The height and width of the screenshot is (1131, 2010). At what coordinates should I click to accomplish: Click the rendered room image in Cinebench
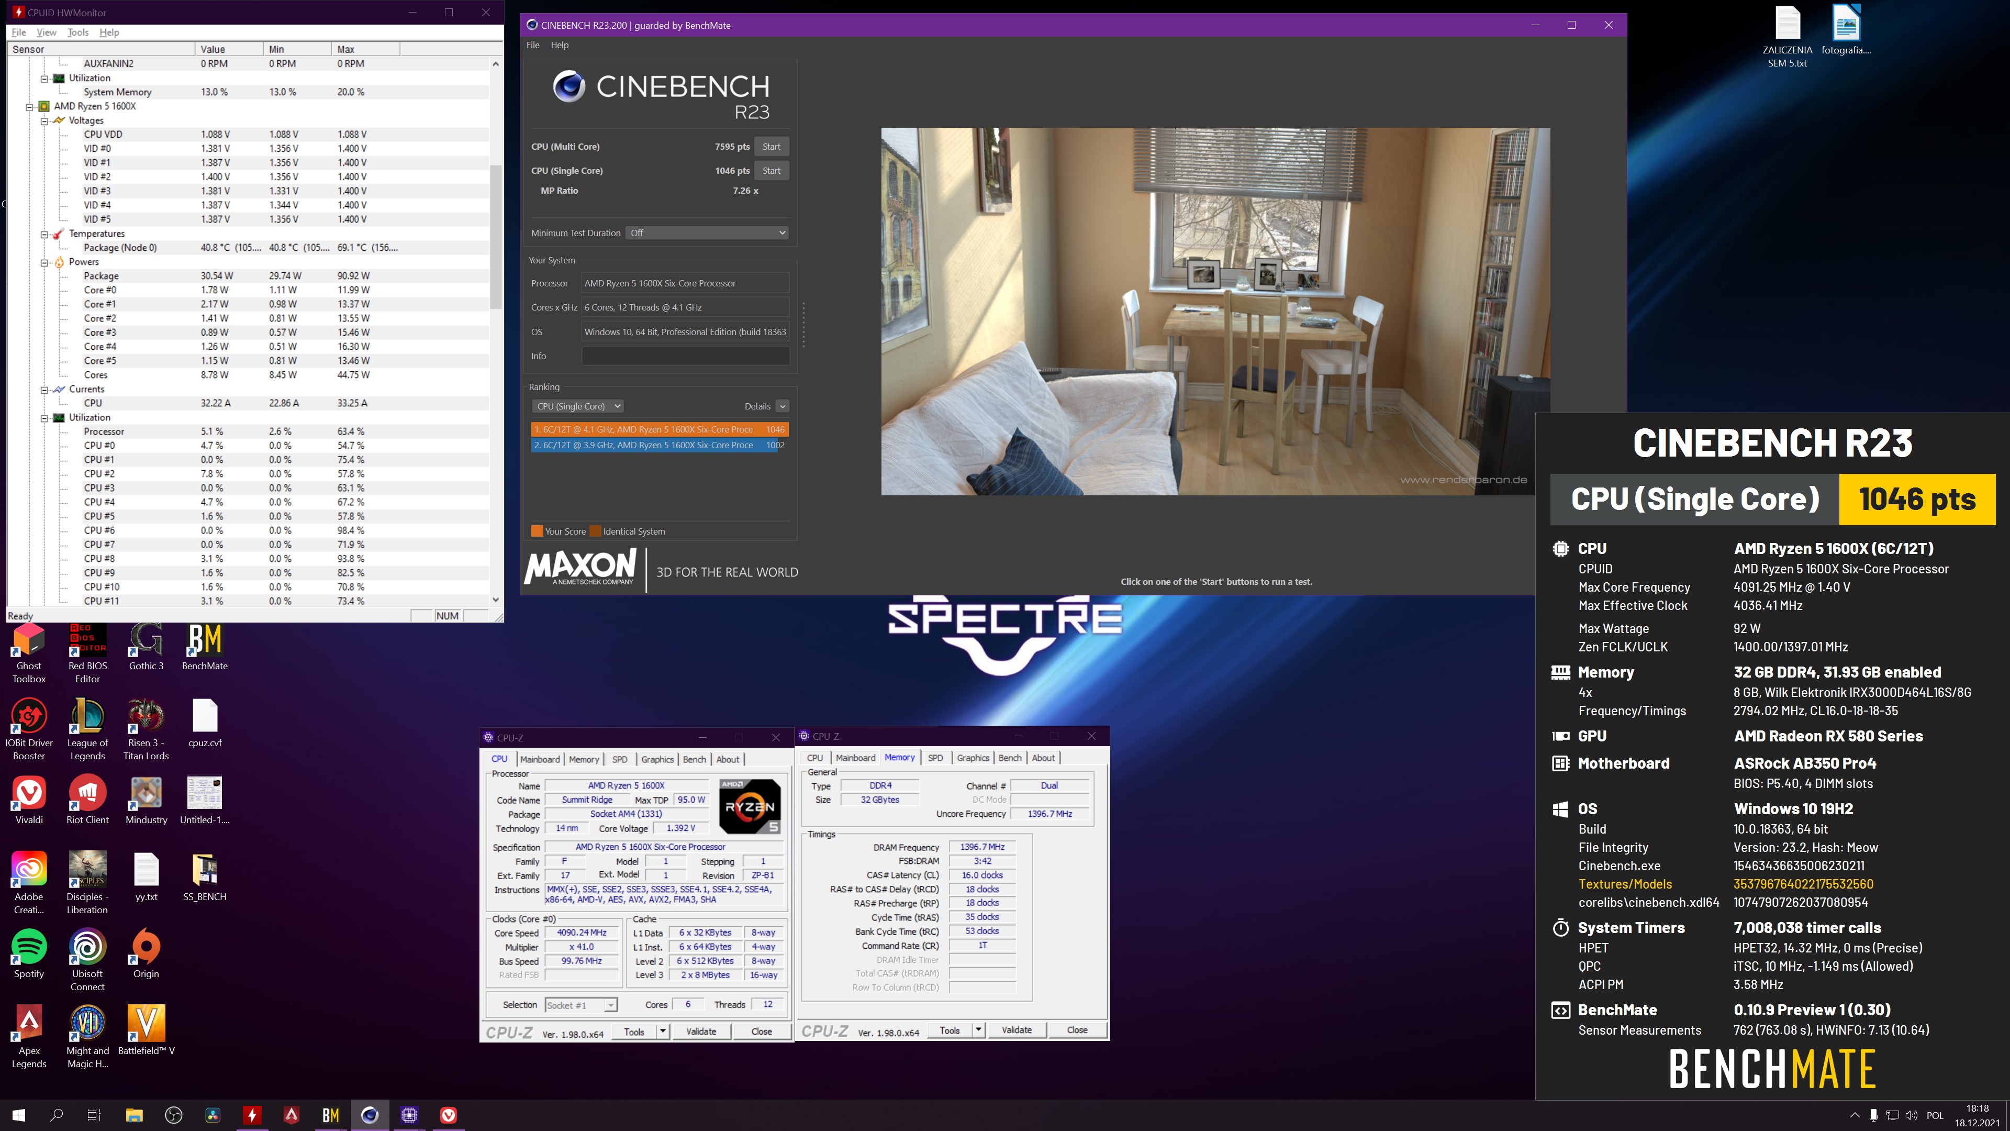point(1215,312)
